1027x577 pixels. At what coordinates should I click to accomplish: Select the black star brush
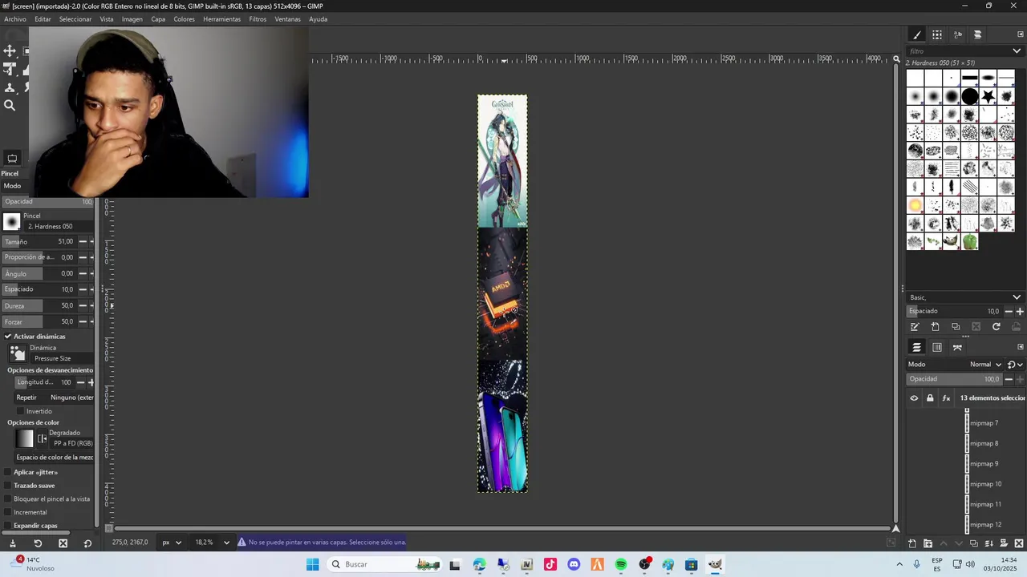coord(988,96)
